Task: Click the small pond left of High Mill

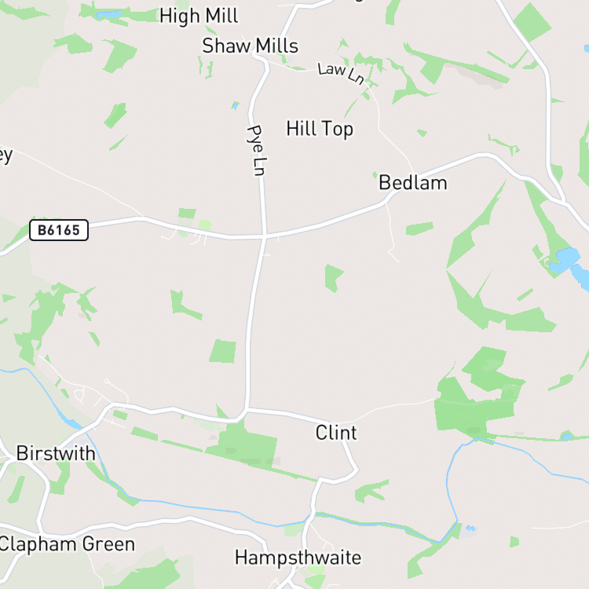Action: [108, 15]
